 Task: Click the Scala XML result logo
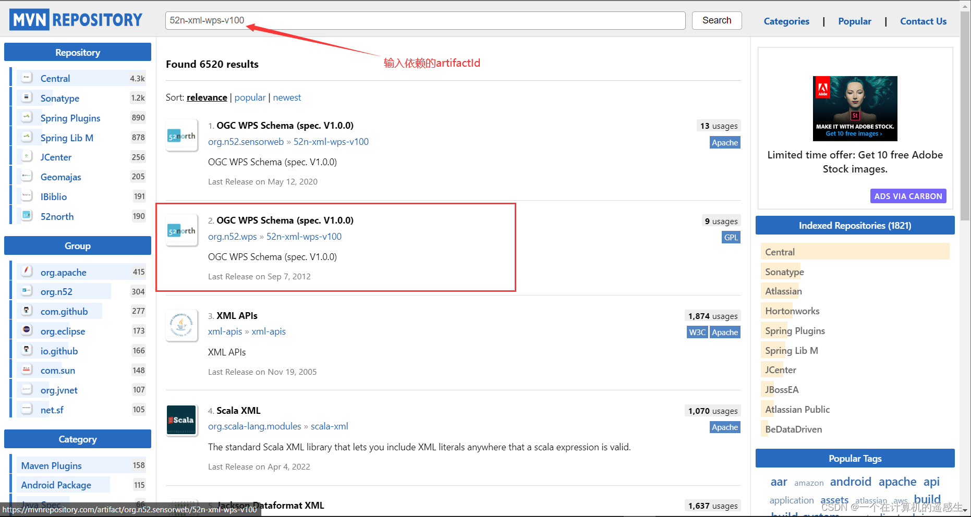[x=181, y=420]
